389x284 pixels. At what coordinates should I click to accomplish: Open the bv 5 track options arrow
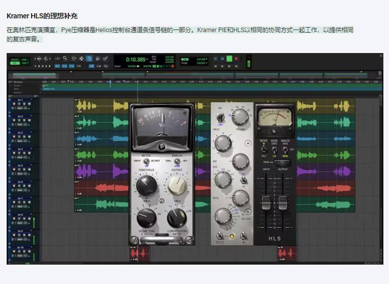[32, 165]
